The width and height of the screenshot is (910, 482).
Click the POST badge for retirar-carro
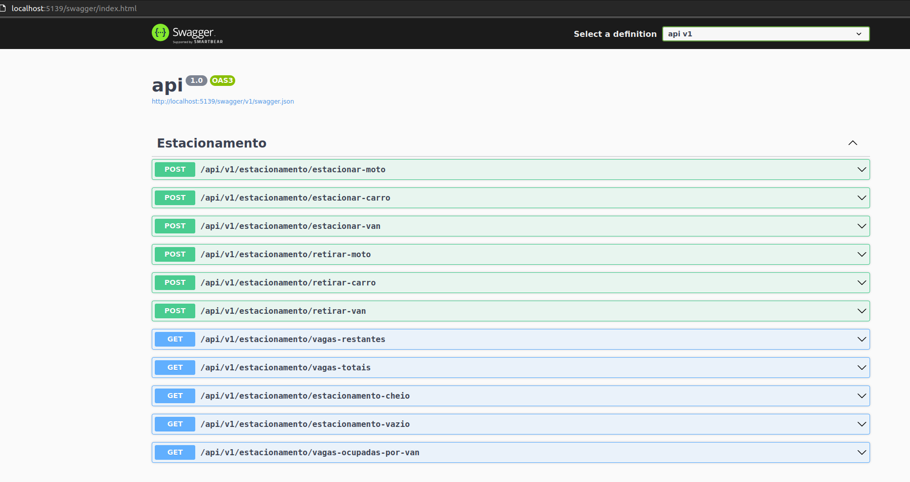click(175, 283)
